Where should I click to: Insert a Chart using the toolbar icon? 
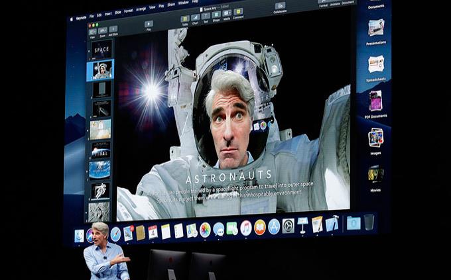click(x=195, y=18)
